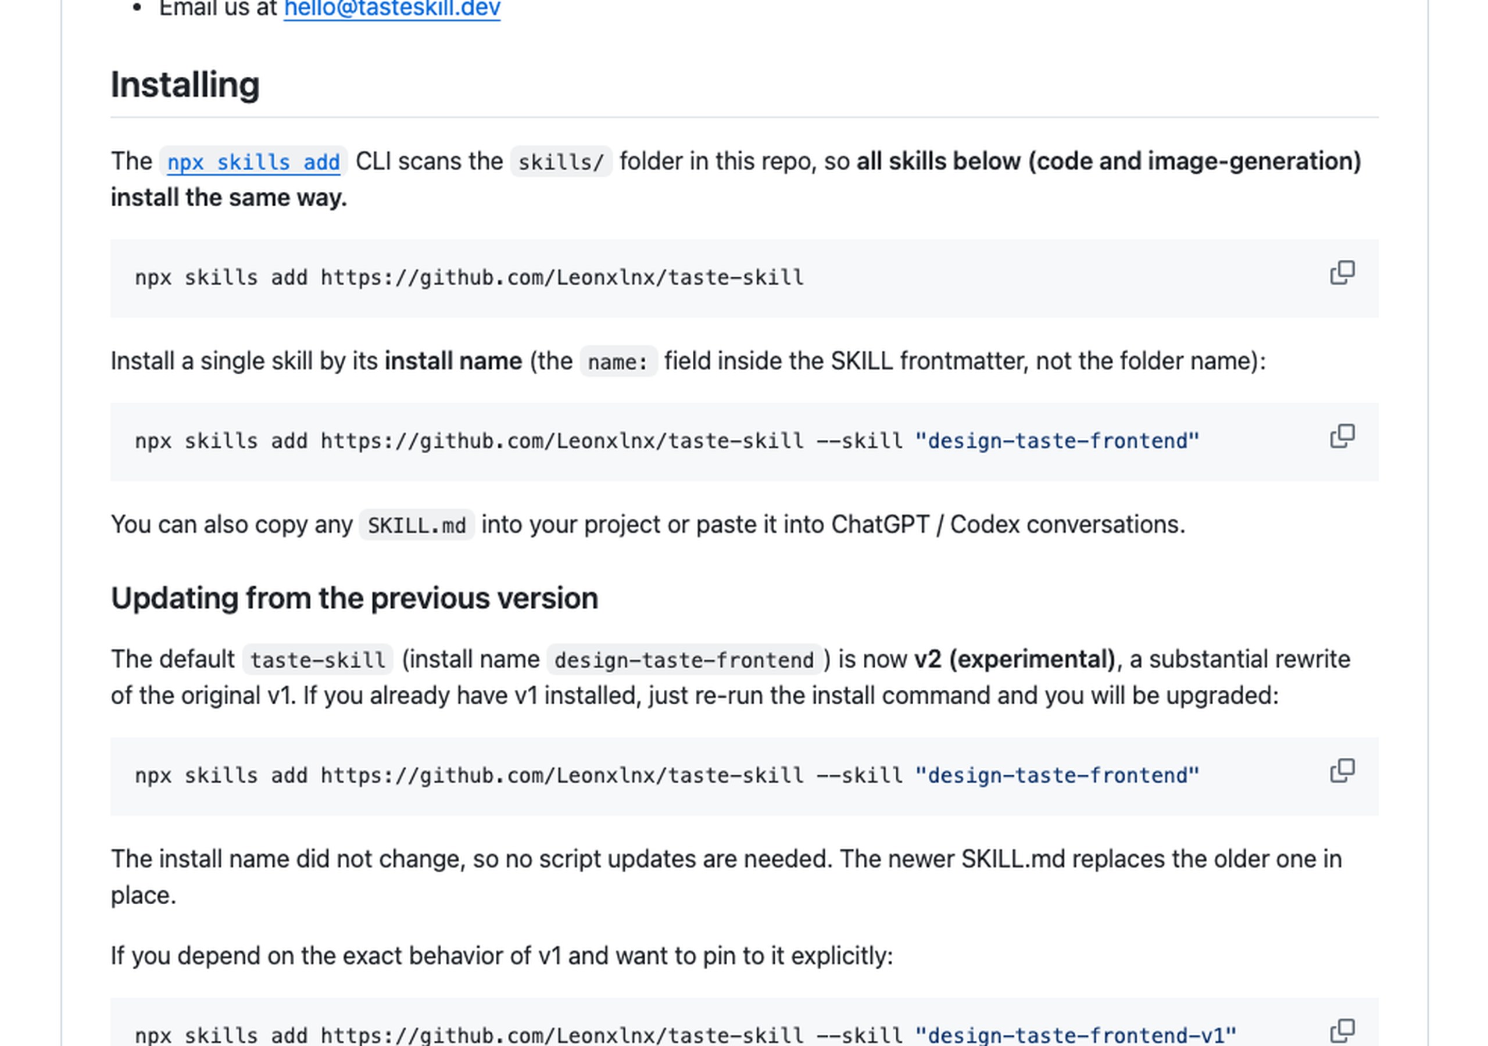Click the 'ChatGPT / Codex conversations' text

[x=1008, y=524]
